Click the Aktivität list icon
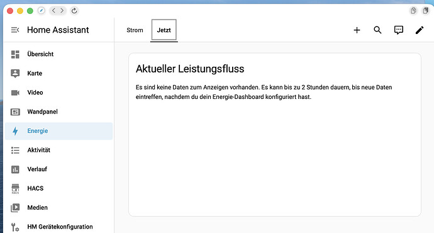Image resolution: width=434 pixels, height=233 pixels. click(x=15, y=150)
